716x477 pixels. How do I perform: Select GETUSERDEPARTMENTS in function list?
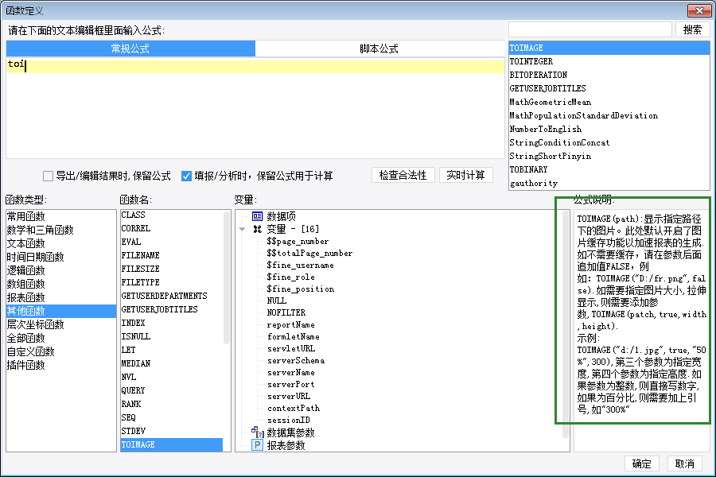click(172, 296)
